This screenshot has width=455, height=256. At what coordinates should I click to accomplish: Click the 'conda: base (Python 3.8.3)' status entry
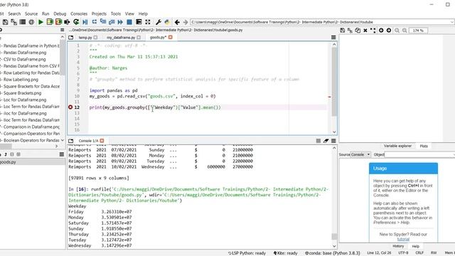332,253
